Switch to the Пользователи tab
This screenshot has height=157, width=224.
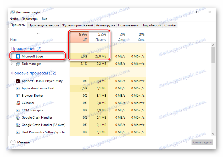point(128,25)
